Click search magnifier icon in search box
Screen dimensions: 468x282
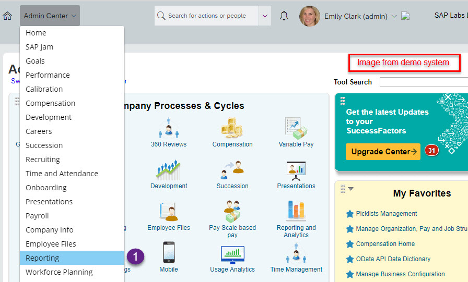pos(161,16)
